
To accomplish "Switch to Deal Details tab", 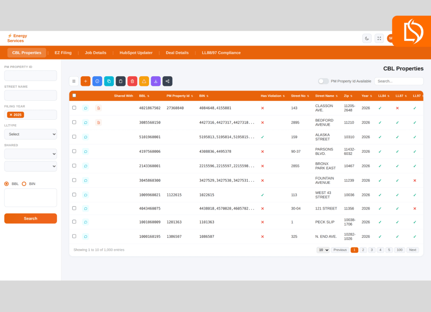I will 177,53.
